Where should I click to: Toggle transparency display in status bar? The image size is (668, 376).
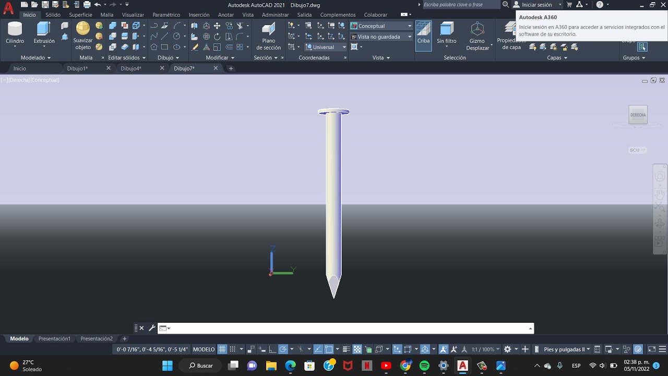357,349
